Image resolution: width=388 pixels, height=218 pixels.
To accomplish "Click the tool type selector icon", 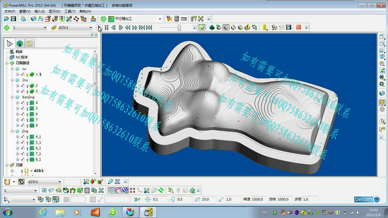I will coord(7,182).
